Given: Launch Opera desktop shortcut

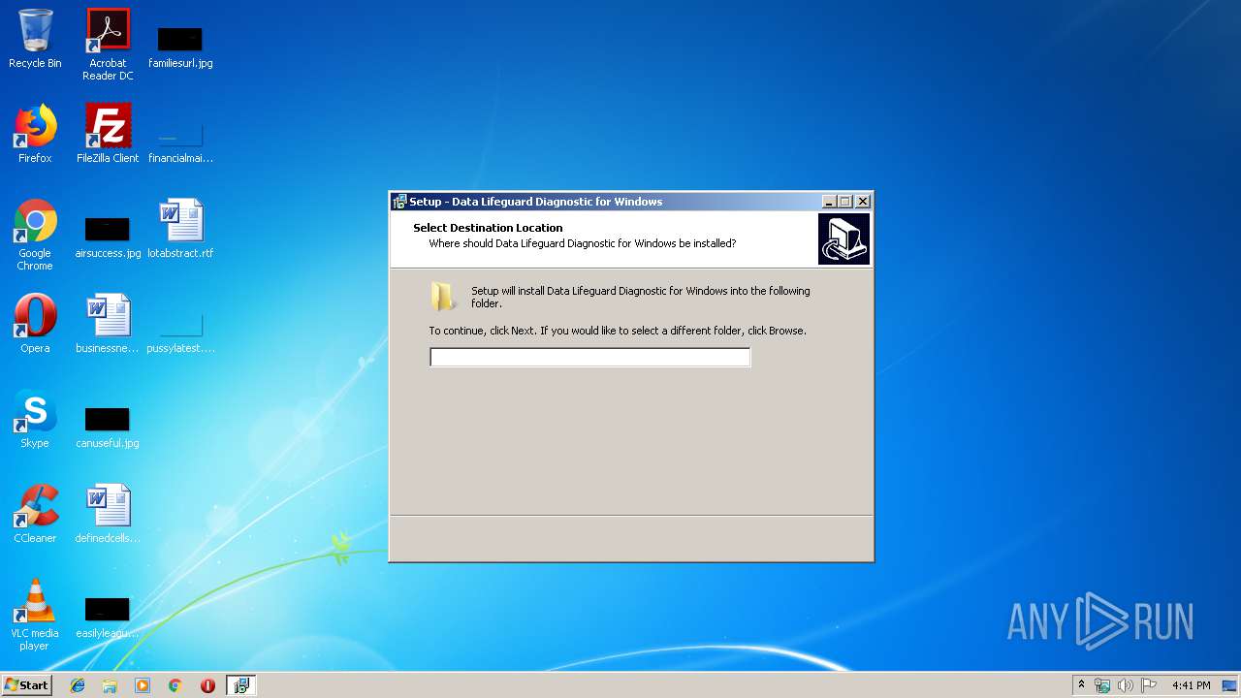Looking at the screenshot, I should [x=35, y=324].
